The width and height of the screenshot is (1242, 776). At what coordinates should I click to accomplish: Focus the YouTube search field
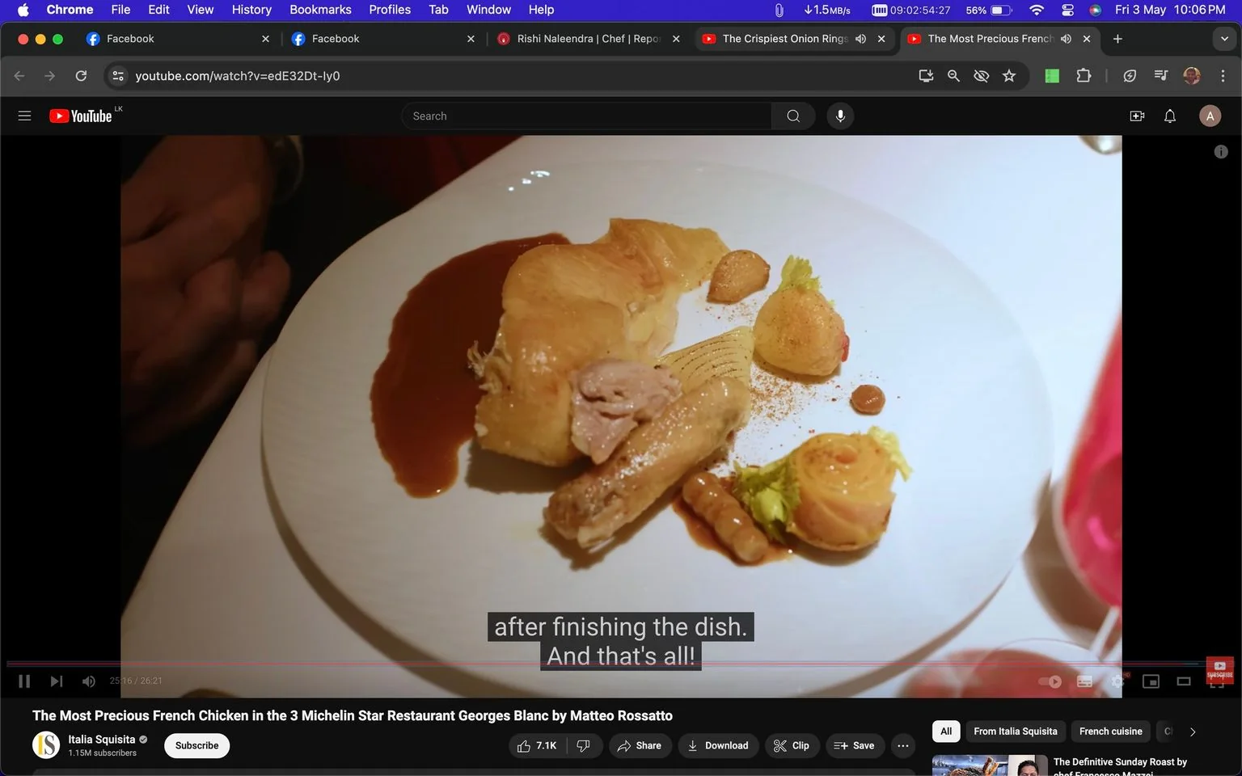(x=586, y=116)
